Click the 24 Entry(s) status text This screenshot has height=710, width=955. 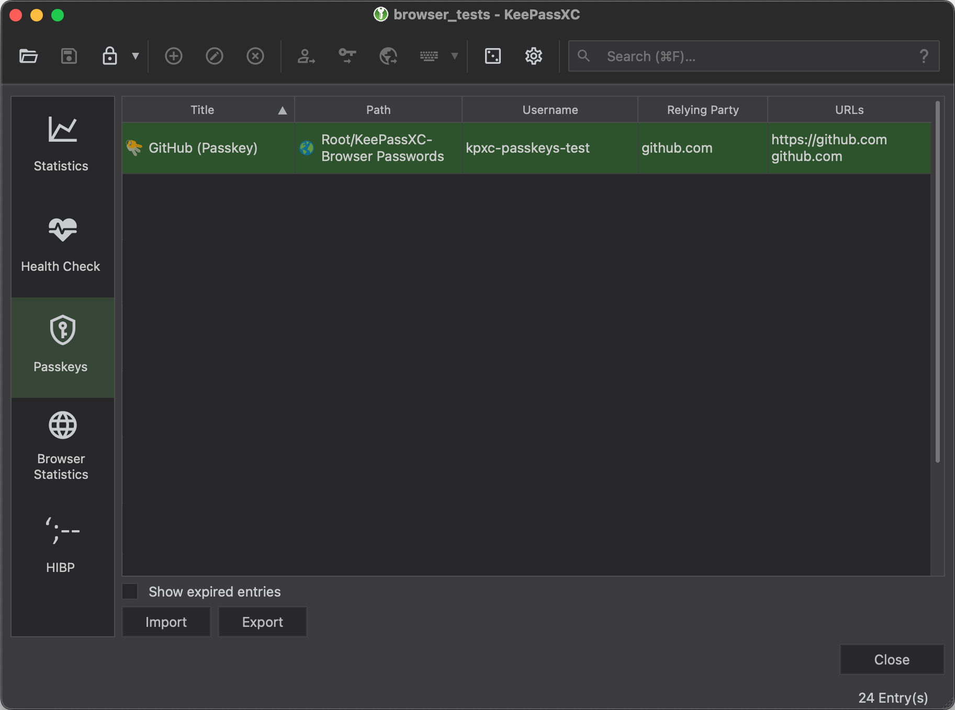[x=893, y=697]
